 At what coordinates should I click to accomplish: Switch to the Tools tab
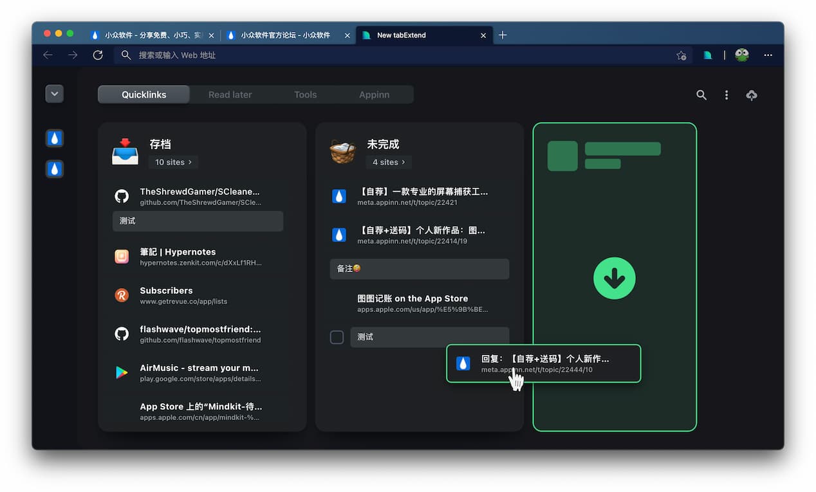[x=305, y=94]
